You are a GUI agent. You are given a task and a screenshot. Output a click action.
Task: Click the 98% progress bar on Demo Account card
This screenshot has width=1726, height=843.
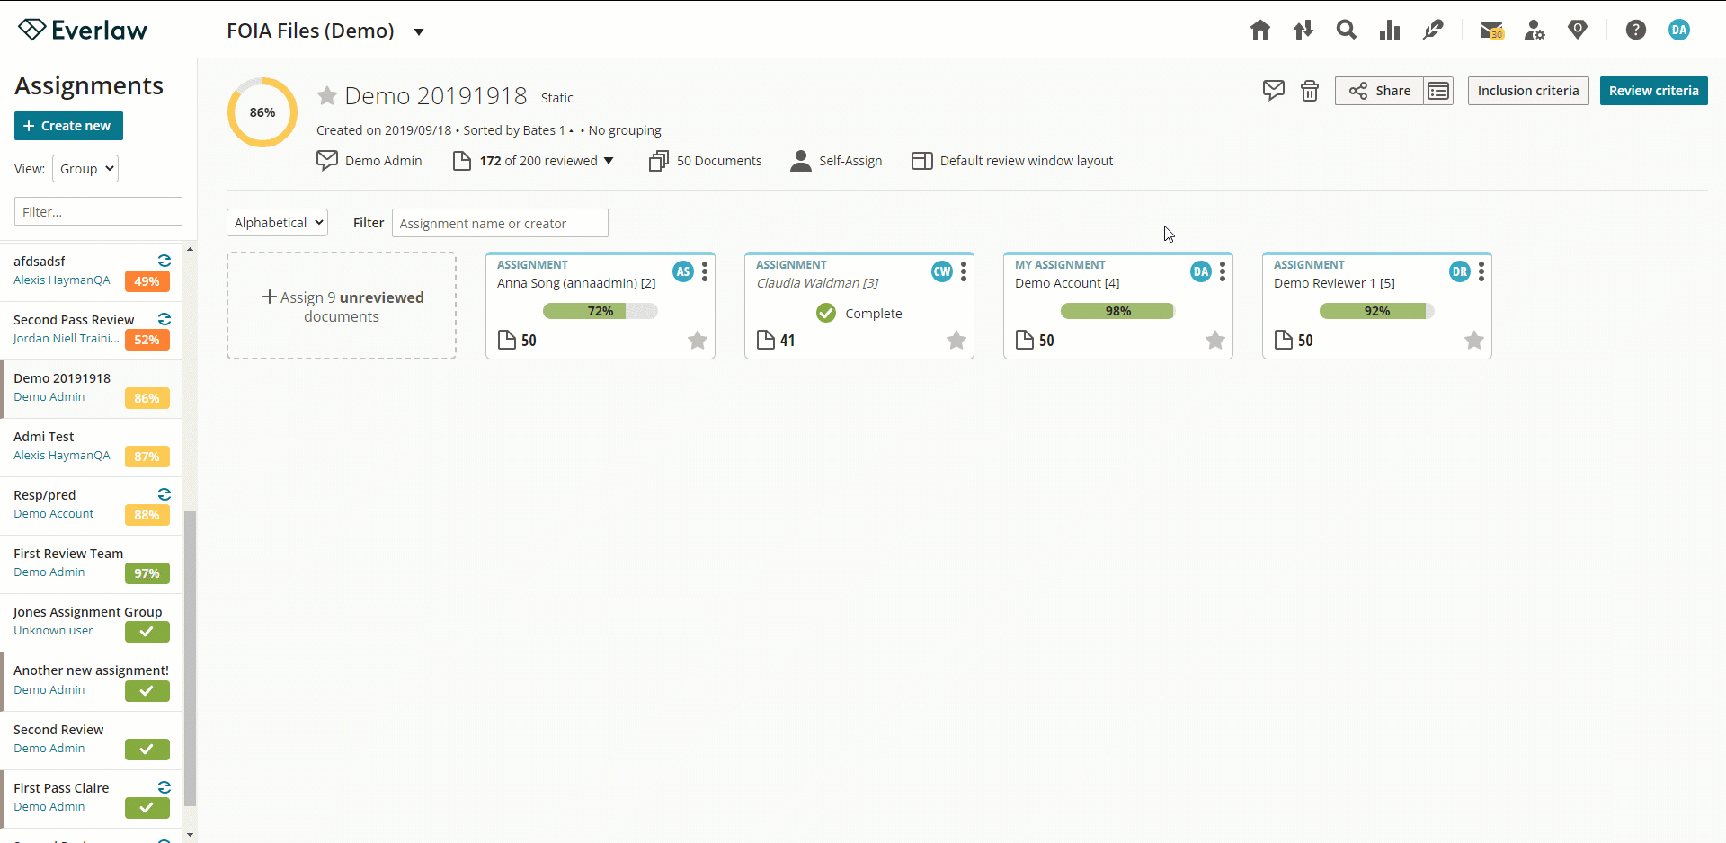coord(1118,311)
